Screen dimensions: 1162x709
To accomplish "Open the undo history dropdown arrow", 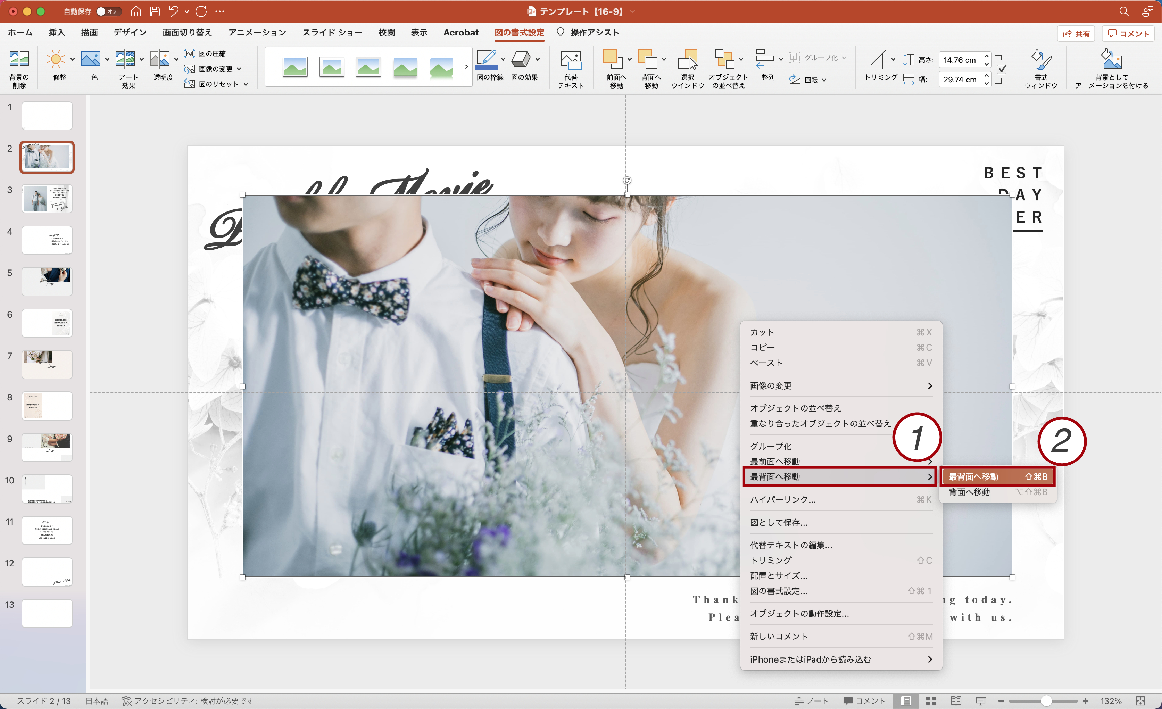I will pos(187,11).
